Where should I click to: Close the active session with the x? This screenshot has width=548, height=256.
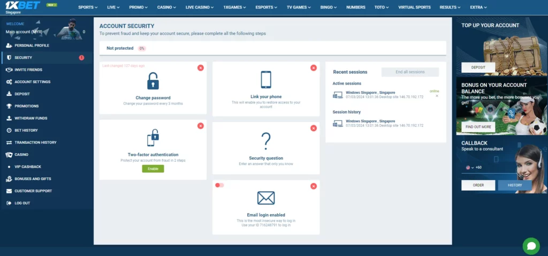coord(437,96)
